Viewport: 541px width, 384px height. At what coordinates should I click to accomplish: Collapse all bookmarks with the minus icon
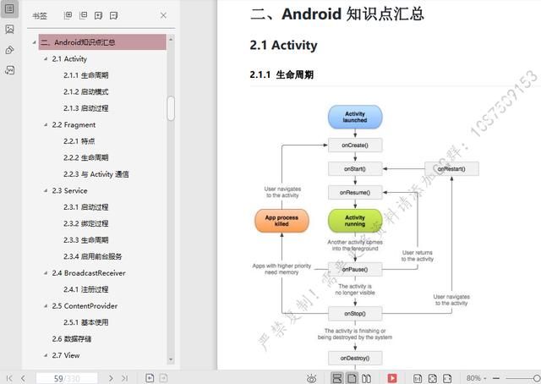pos(83,15)
